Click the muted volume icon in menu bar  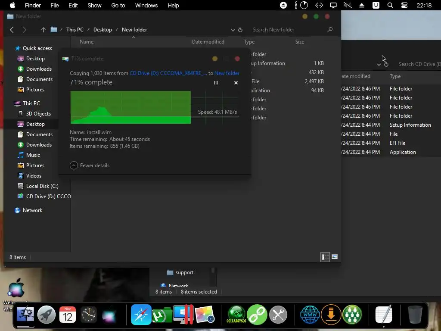(x=348, y=5)
